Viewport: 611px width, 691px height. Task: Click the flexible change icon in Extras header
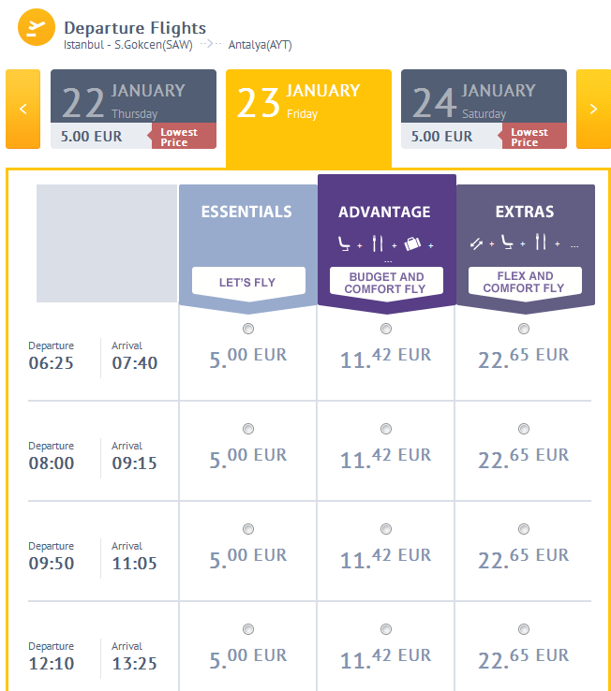click(476, 243)
